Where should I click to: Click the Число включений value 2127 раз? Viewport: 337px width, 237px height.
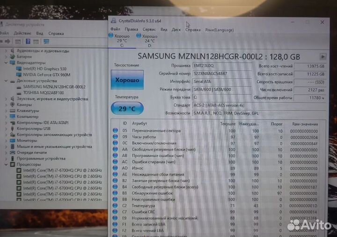point(310,90)
